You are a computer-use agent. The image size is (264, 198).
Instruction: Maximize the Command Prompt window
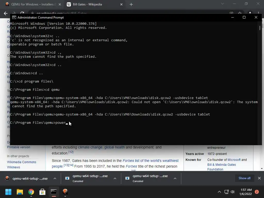[244, 17]
